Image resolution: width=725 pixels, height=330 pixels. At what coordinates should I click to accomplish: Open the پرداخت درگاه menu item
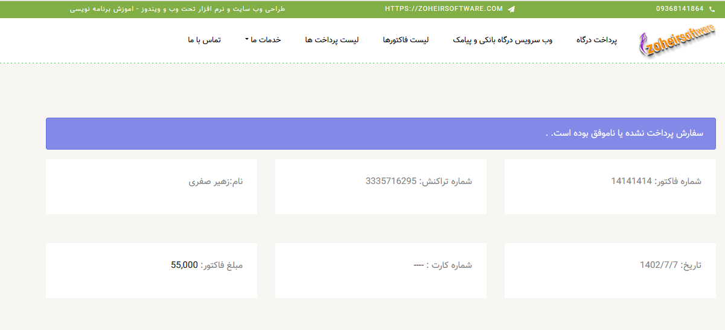point(597,40)
